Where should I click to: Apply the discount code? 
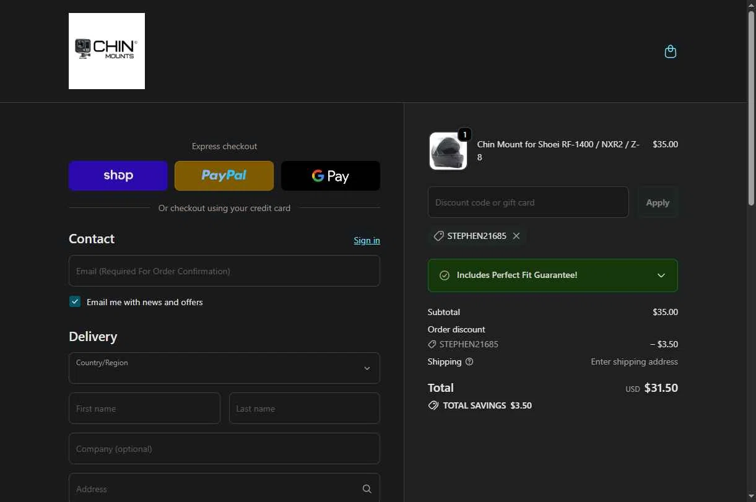[658, 202]
